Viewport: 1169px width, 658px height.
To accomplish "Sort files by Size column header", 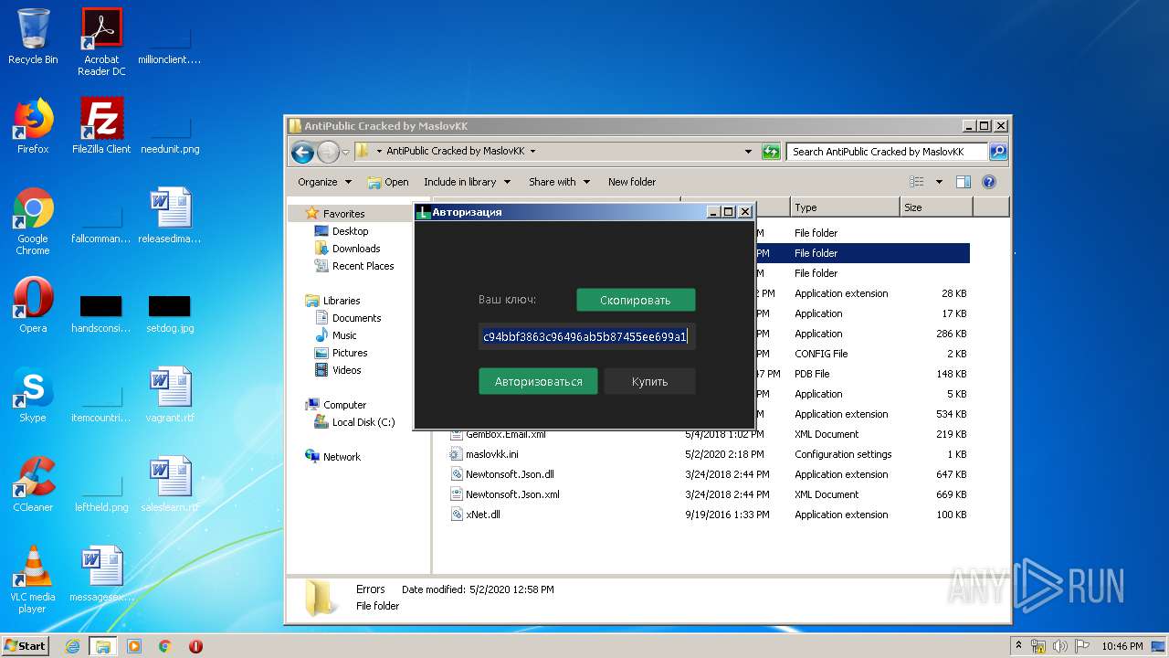I will click(936, 207).
